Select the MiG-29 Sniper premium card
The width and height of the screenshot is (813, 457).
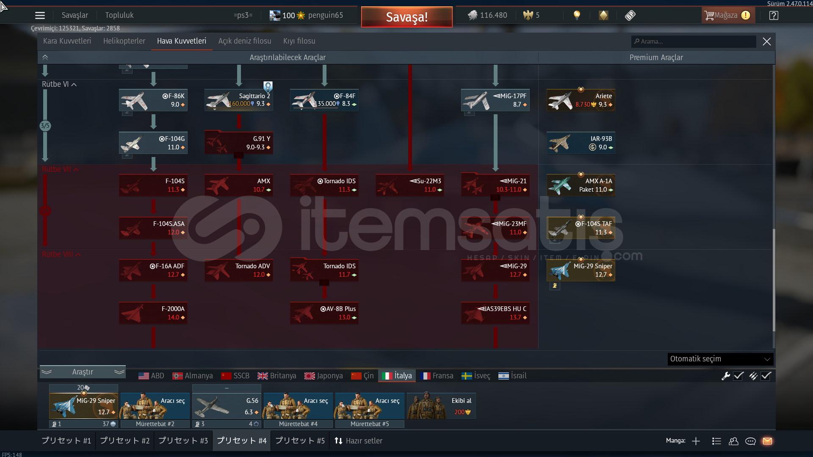(581, 270)
